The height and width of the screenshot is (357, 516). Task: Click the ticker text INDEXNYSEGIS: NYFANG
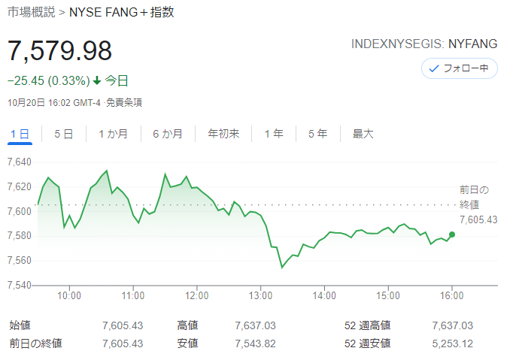(424, 44)
